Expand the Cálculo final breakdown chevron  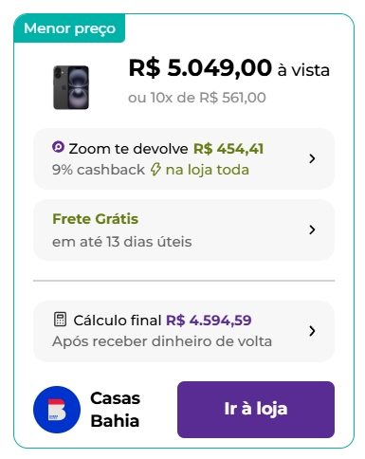click(312, 331)
